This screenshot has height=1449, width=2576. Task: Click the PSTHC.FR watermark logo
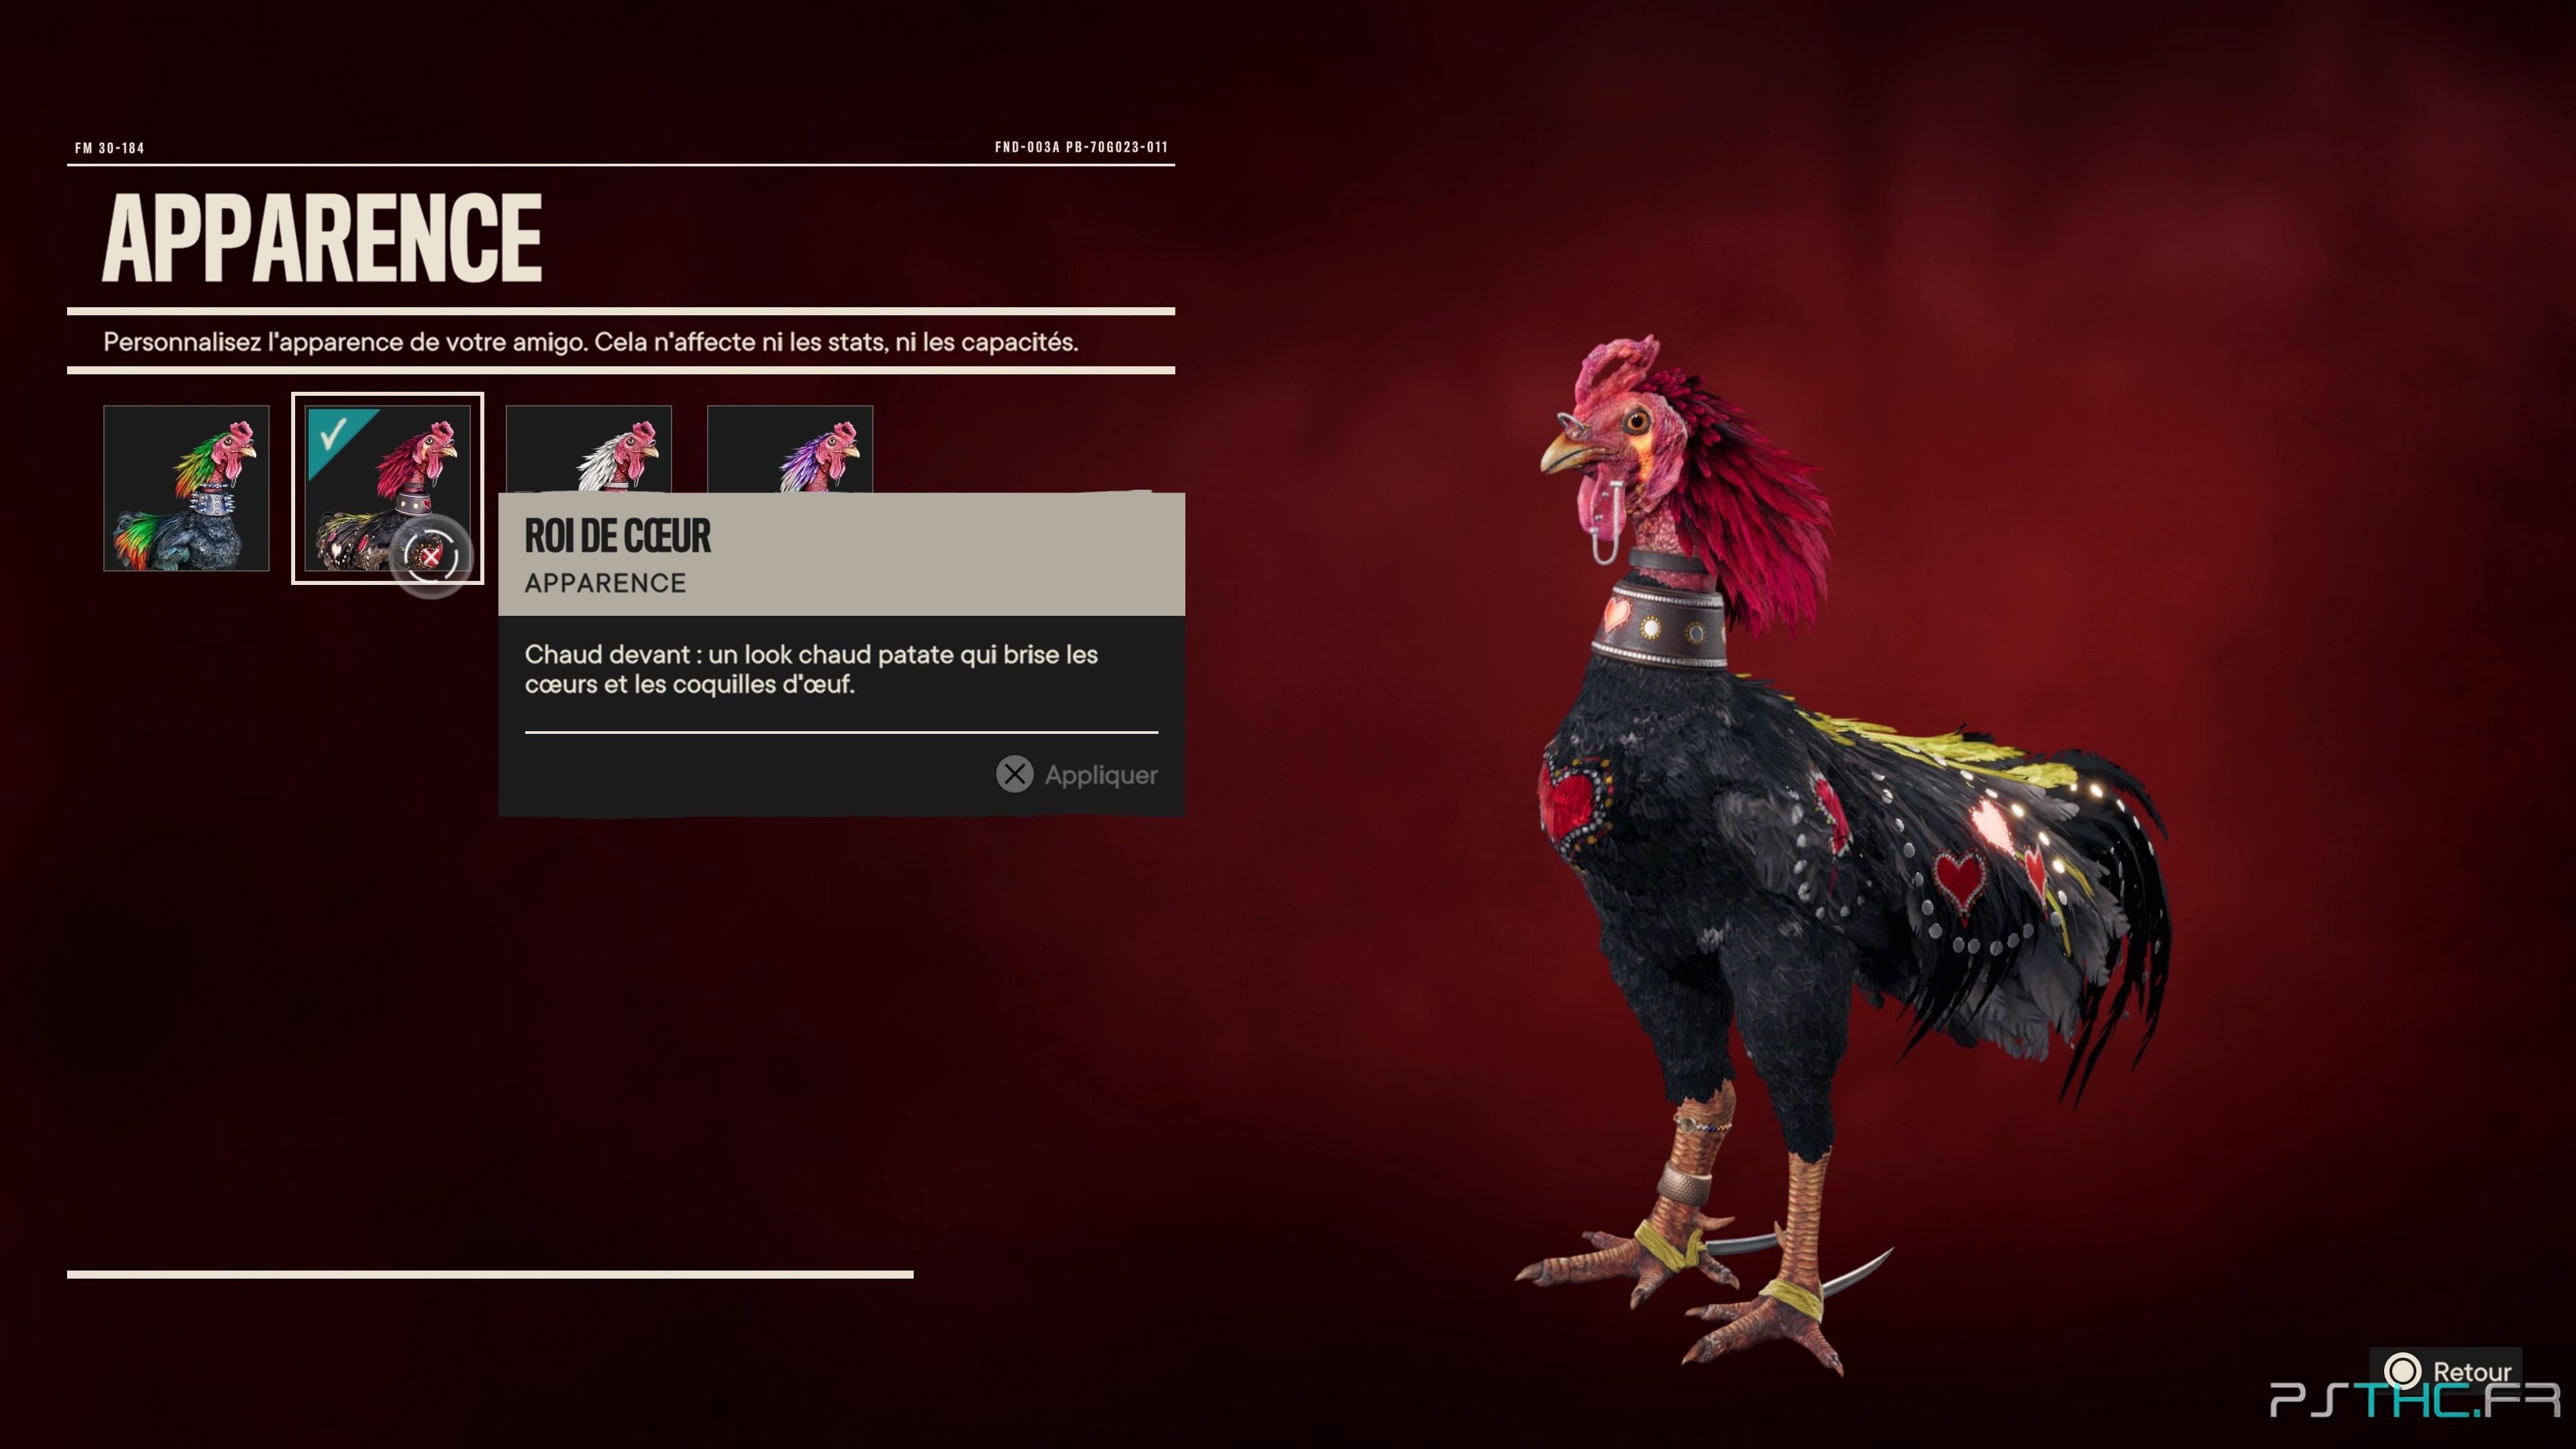pos(2415,1399)
